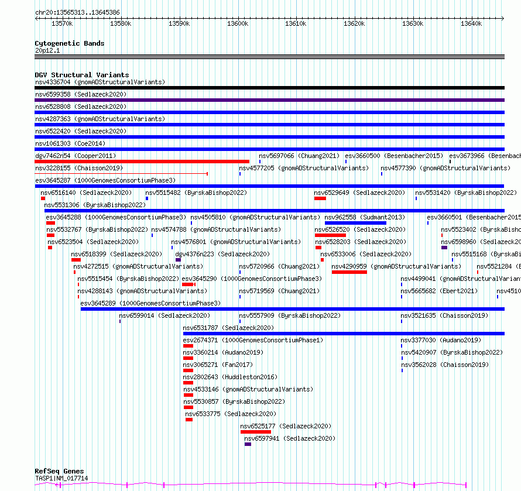Click the blue nsv962558 Sudmant2013 bar

pyautogui.click(x=355, y=223)
